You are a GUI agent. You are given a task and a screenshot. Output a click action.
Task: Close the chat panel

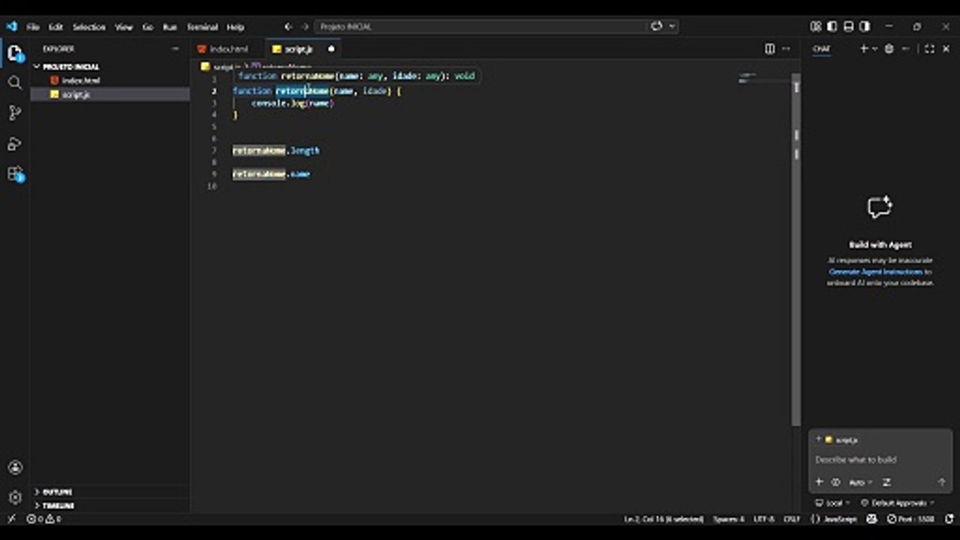pyautogui.click(x=946, y=49)
